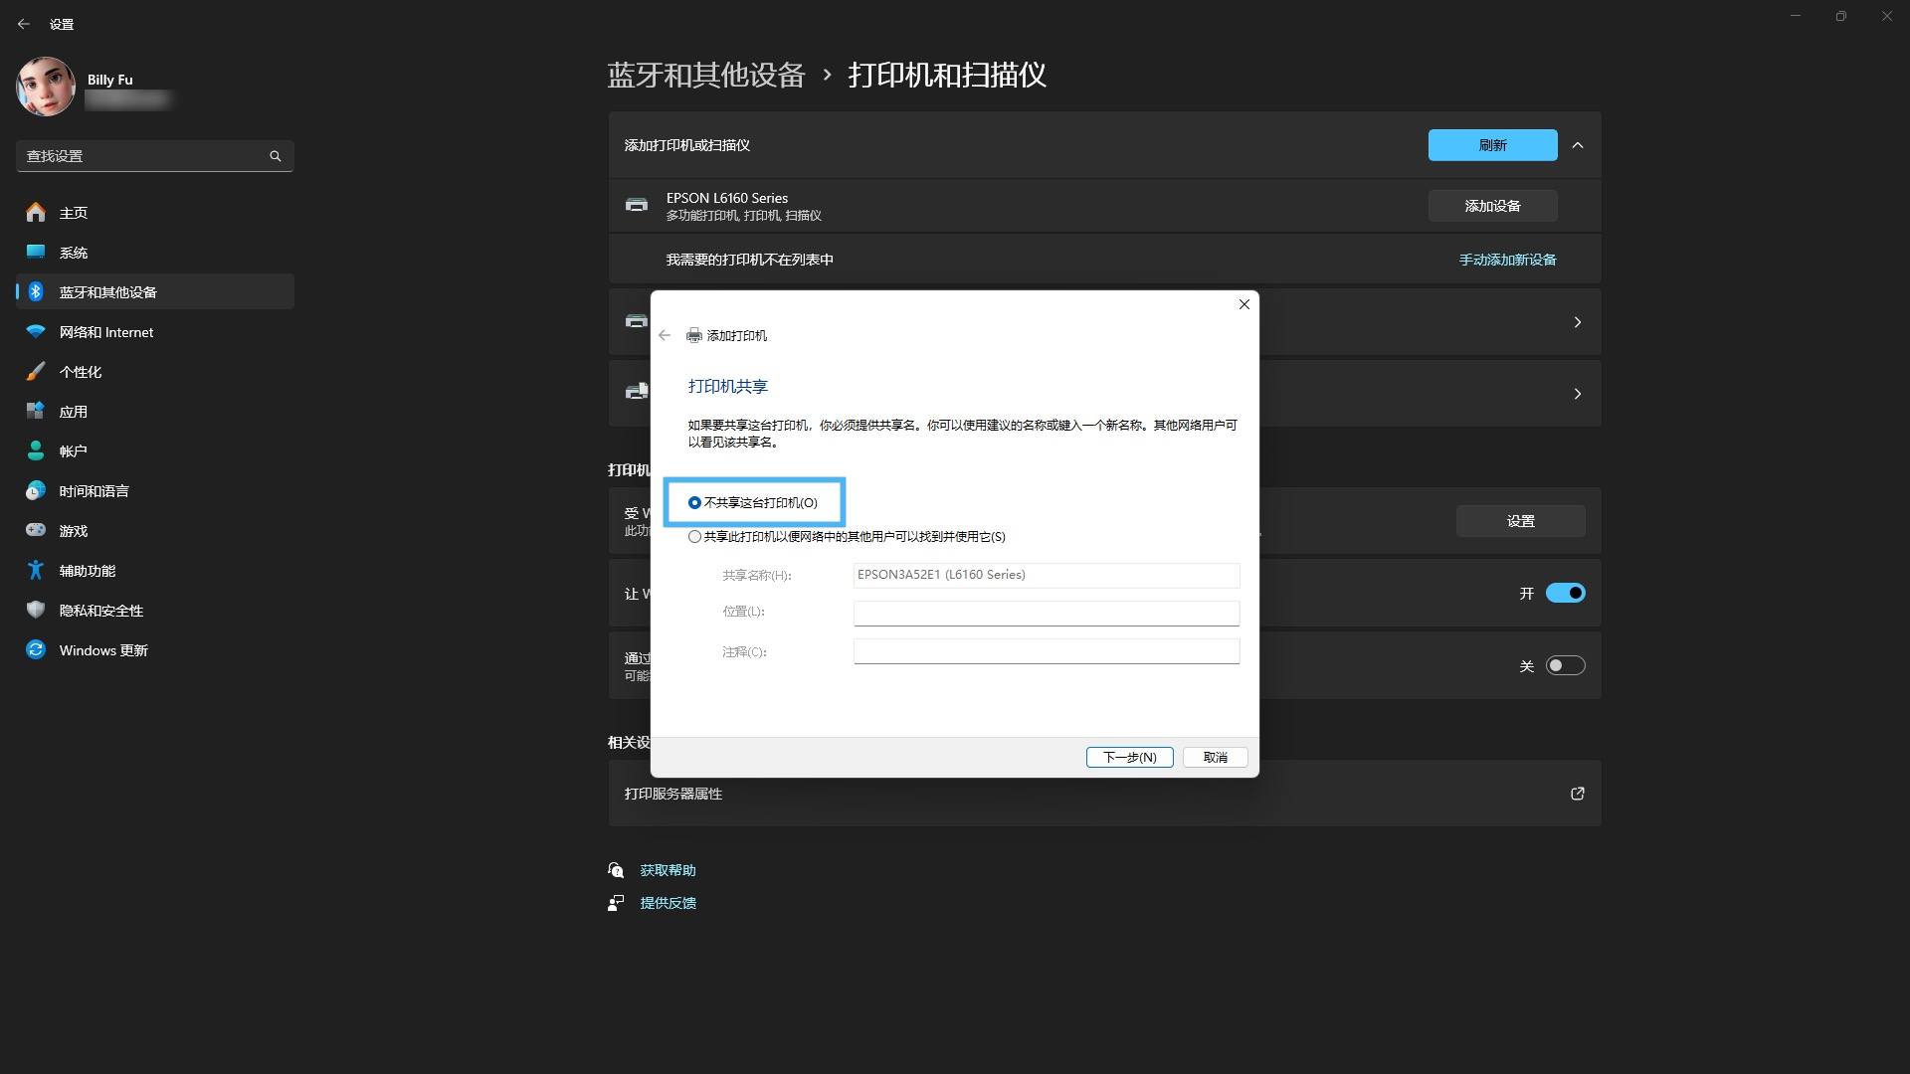This screenshot has height=1074, width=1910.
Task: Select 共享此打印机 radio option (S)
Action: click(x=694, y=537)
